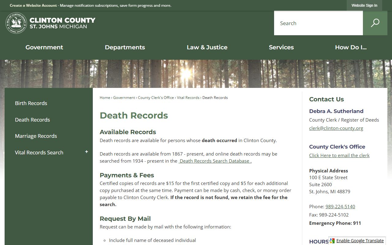Click the Contact Us heading

pyautogui.click(x=326, y=99)
